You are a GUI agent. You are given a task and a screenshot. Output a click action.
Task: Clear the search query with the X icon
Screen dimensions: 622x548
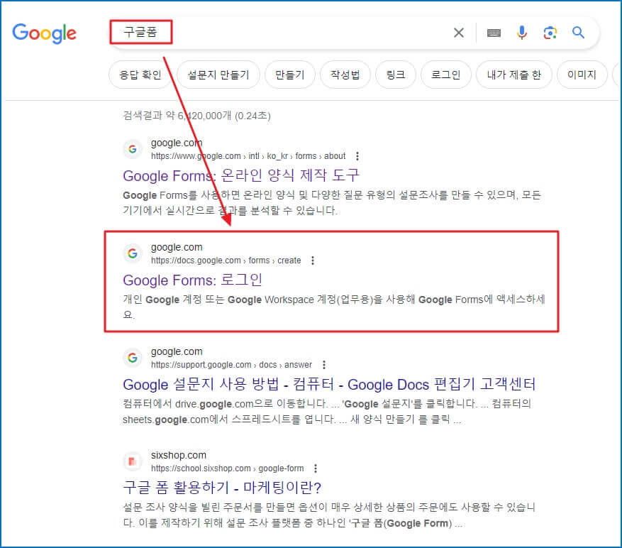coord(458,32)
